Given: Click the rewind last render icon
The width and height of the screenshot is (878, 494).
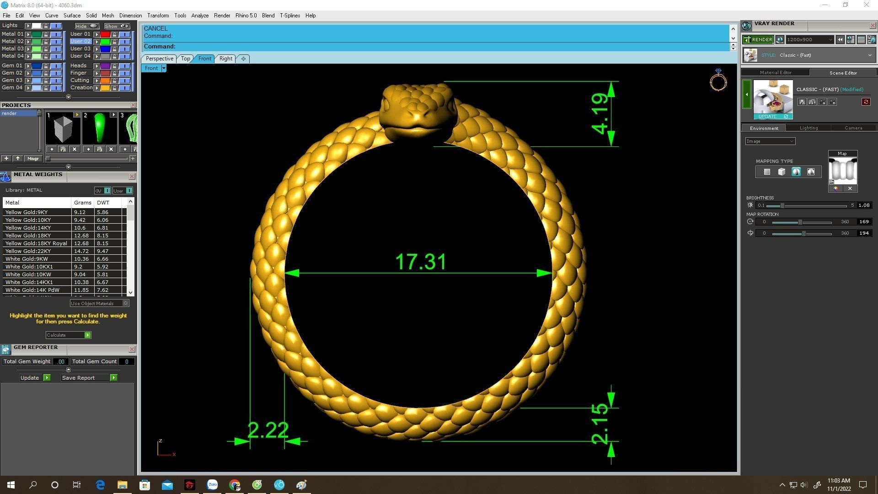Looking at the screenshot, I should pos(840,40).
